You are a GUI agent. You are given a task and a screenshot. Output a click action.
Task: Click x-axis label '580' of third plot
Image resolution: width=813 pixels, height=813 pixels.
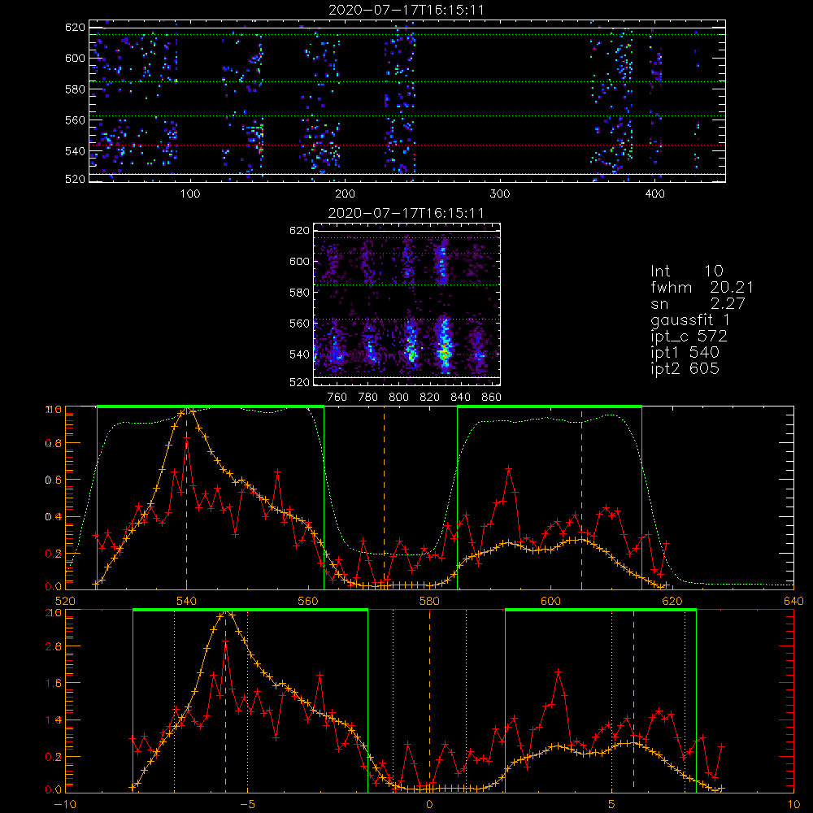click(429, 602)
